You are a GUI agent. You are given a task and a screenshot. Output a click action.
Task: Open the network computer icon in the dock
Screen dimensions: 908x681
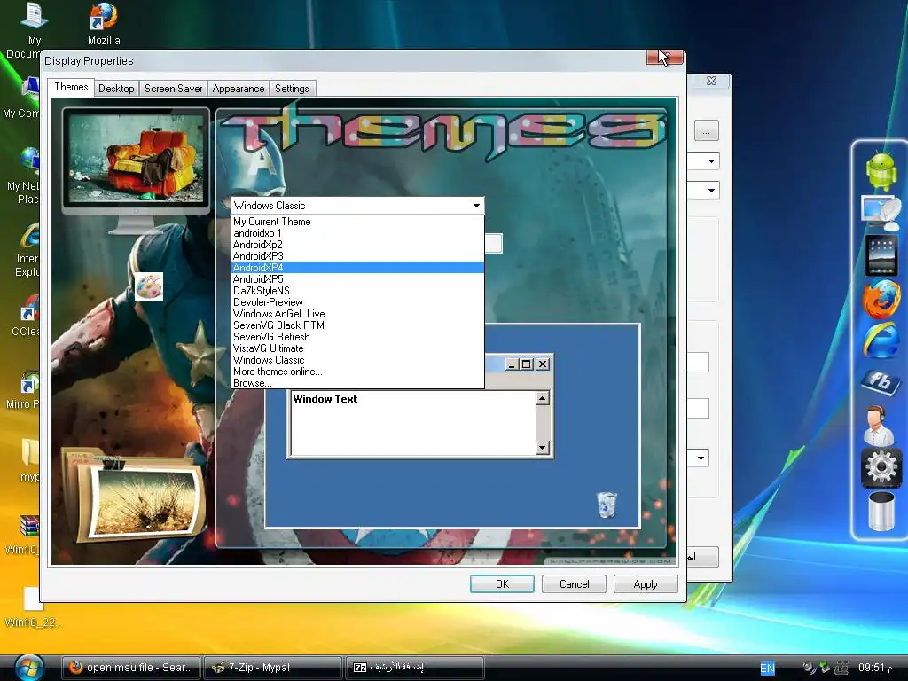(881, 213)
